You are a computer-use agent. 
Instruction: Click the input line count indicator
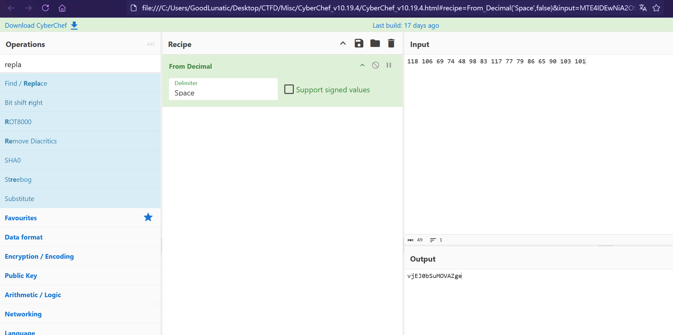[436, 240]
